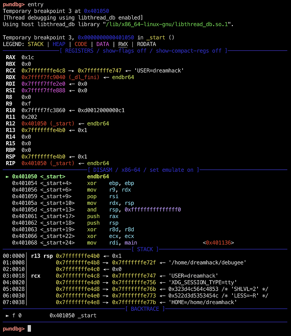The height and width of the screenshot is (336, 291).
Task: Click 'main' operand in mov rdi line
Action: (x=131, y=243)
